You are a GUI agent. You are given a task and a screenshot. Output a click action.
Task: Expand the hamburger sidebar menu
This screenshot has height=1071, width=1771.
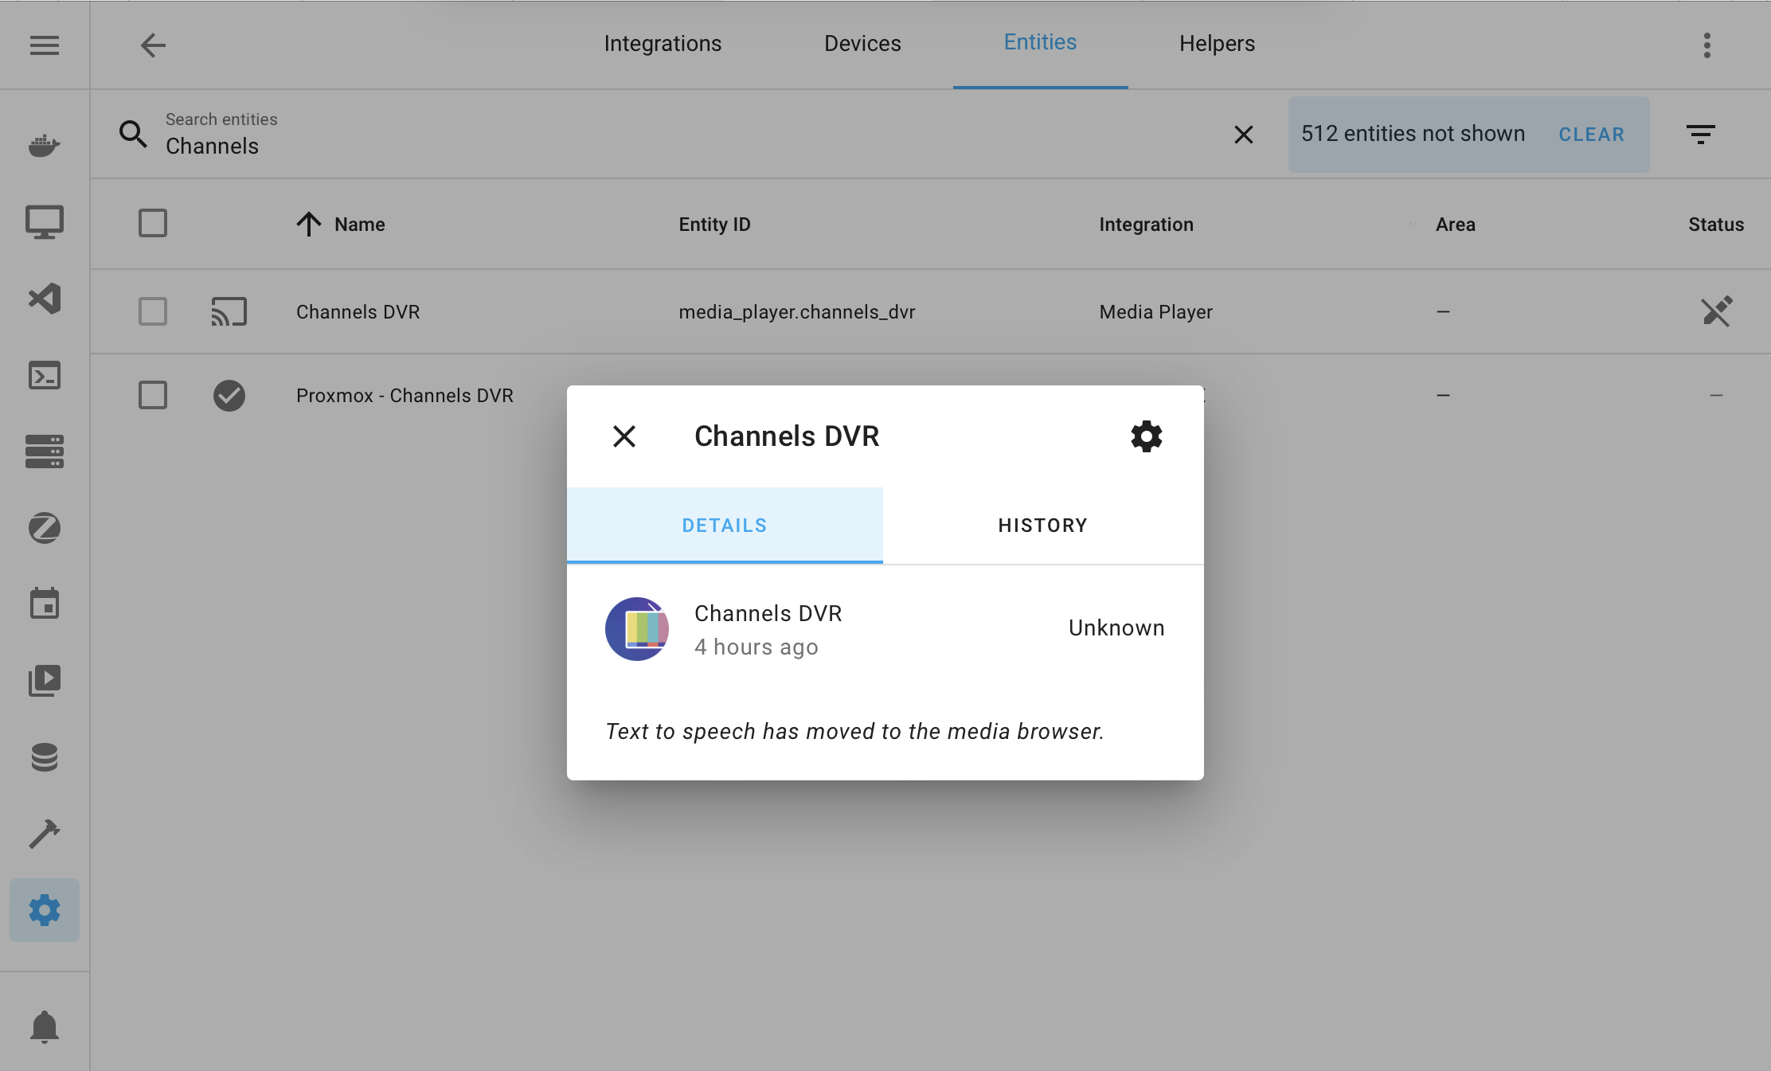(x=45, y=45)
